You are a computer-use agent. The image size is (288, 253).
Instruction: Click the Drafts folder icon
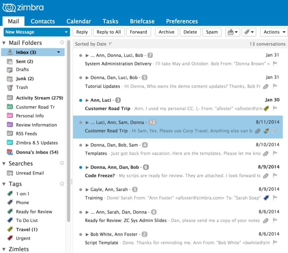(10, 70)
